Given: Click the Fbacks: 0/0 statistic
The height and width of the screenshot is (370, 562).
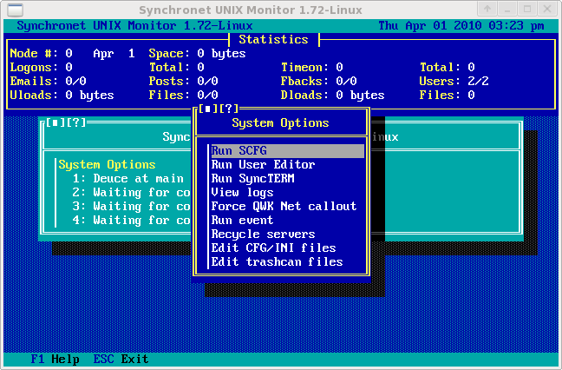Looking at the screenshot, I should (318, 81).
